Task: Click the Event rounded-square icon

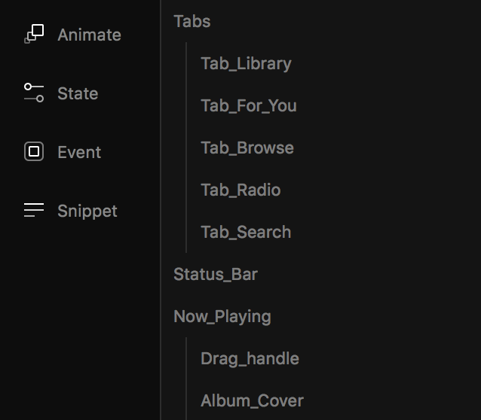Action: coord(34,151)
